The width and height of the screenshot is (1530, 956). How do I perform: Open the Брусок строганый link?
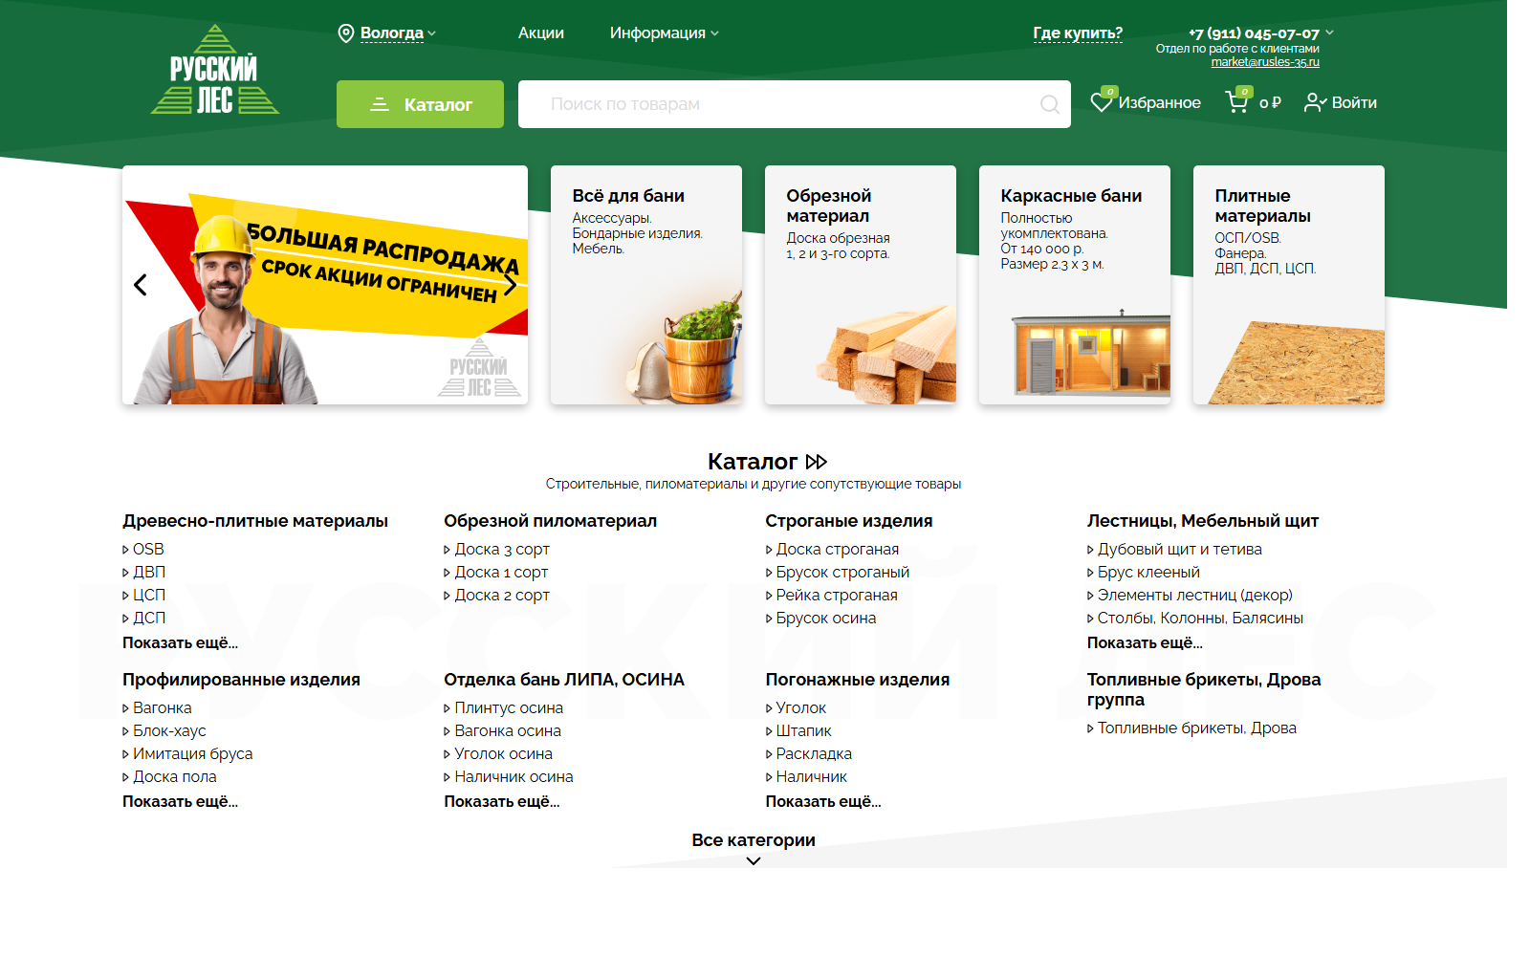(842, 572)
